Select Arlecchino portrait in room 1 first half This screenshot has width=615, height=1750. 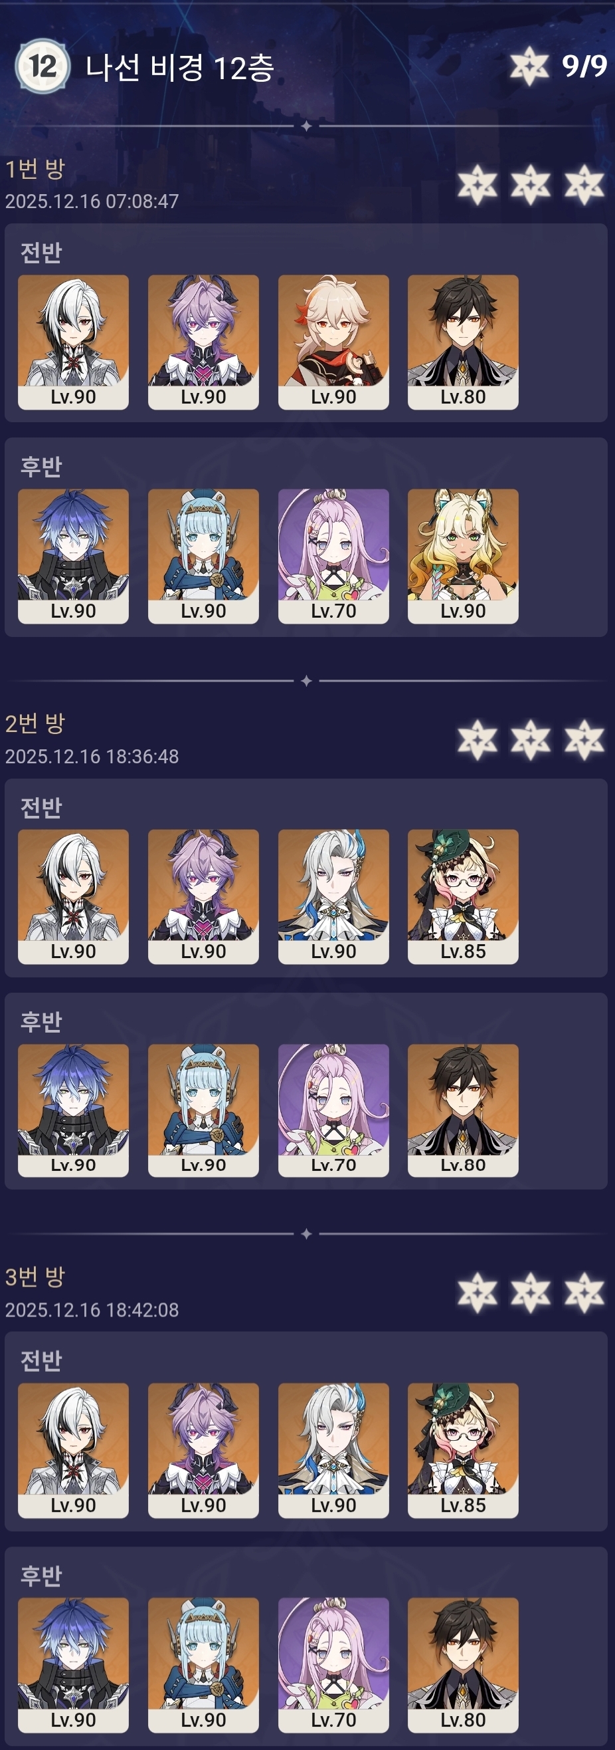click(73, 342)
